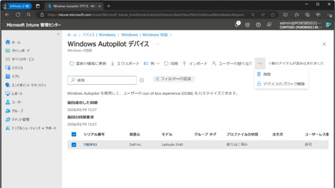Open テナント管理 in the sidebar

[x=18, y=119]
